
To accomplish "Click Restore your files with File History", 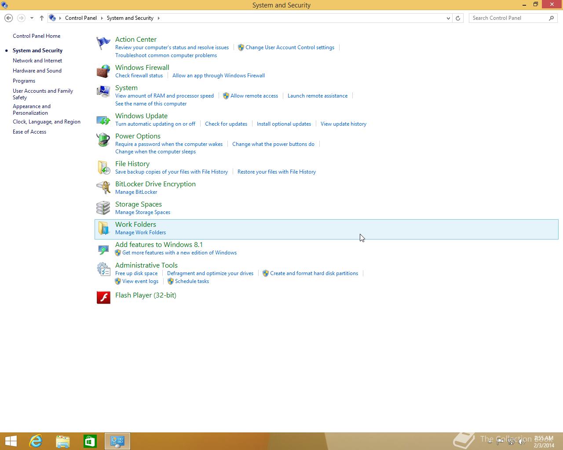I will 277,172.
